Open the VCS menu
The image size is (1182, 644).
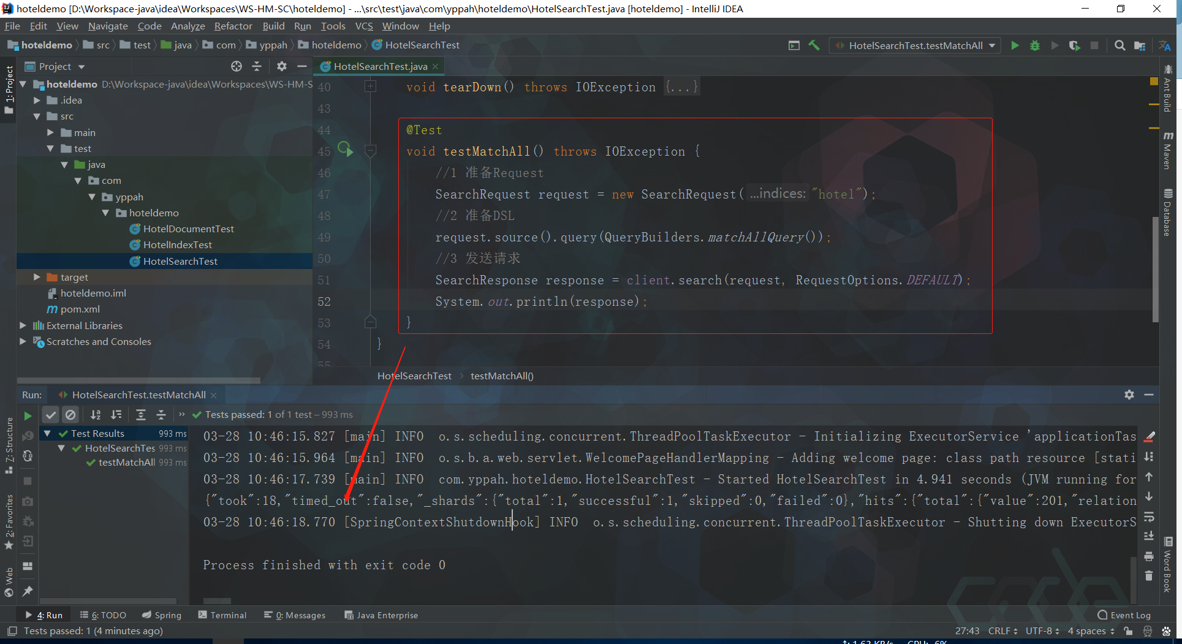pos(364,26)
